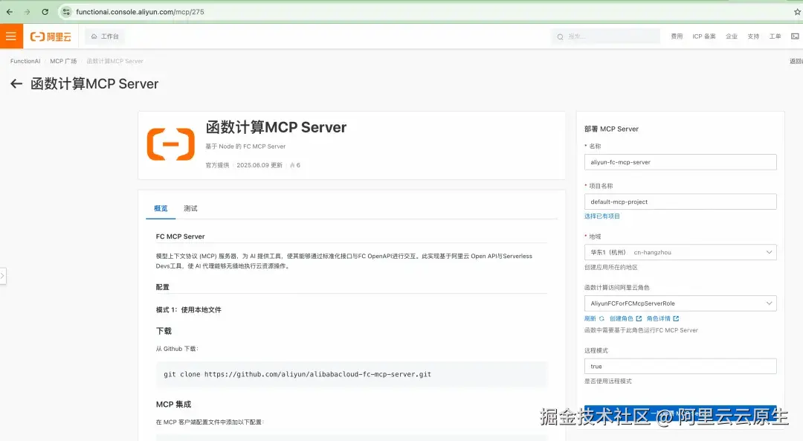Open the AliyunFCForFCMcpServerRole dropdown
The image size is (803, 441).
(770, 303)
